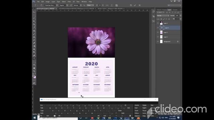This screenshot has width=214, height=120.
Task: Hide Layer 3 with its eye icon
Action: [x=158, y=32]
